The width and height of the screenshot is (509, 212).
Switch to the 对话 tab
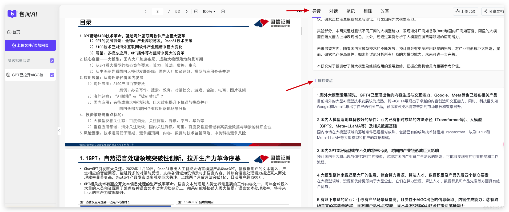(x=334, y=11)
